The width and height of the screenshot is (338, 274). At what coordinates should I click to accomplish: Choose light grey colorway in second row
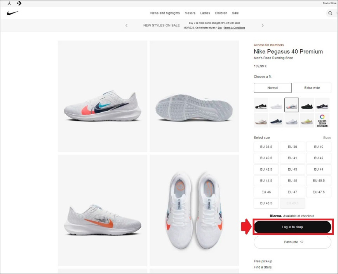pyautogui.click(x=291, y=120)
